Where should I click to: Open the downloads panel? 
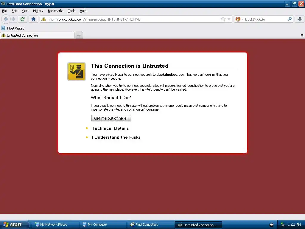point(300,19)
